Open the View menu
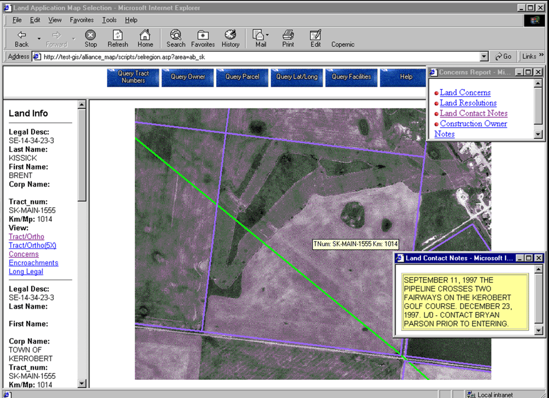 click(54, 20)
